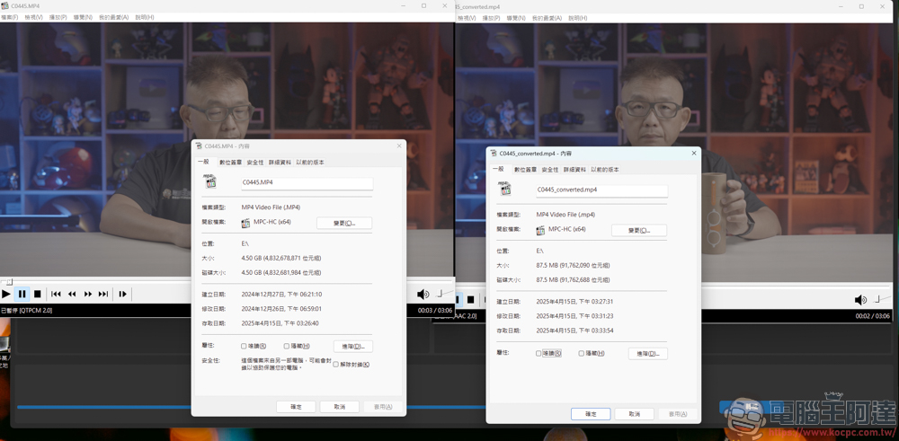899x441 pixels.
Task: Click 進階(D)... in C0445_converted.mp4 properties
Action: pyautogui.click(x=648, y=353)
